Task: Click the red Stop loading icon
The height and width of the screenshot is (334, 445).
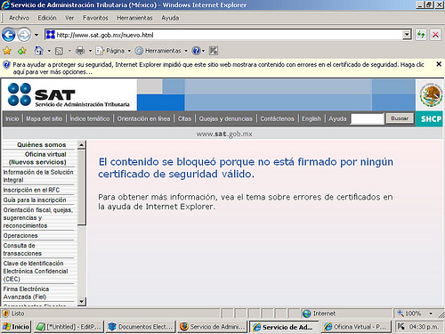Action: pyautogui.click(x=435, y=35)
